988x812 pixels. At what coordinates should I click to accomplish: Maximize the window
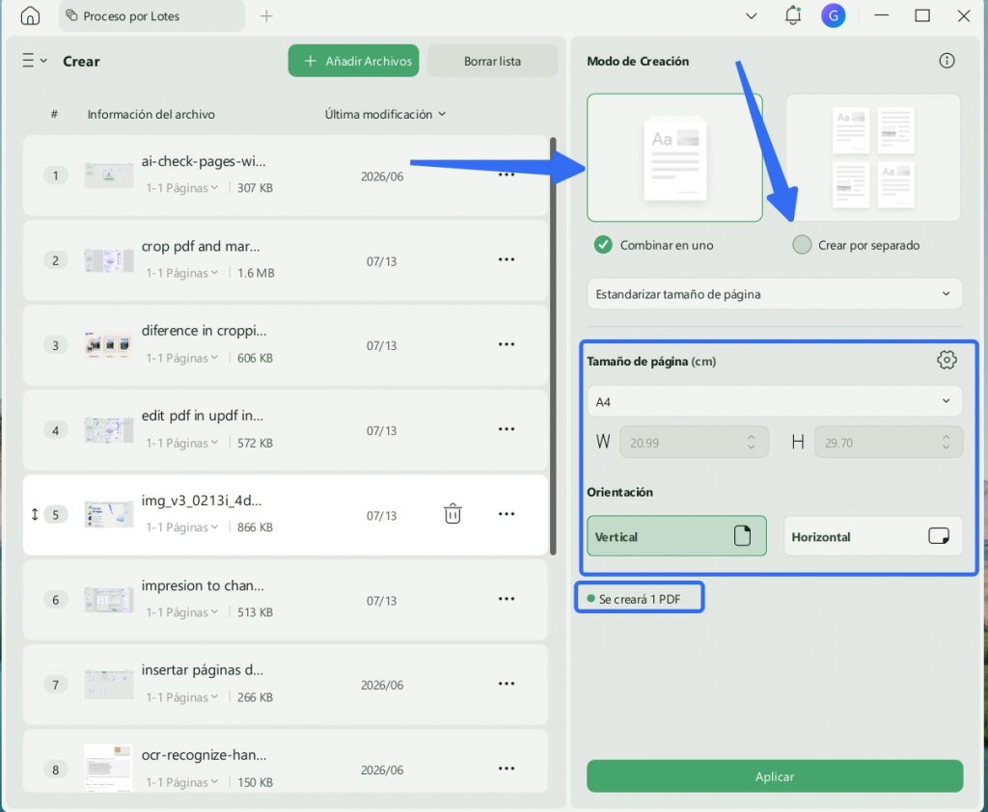pyautogui.click(x=922, y=15)
